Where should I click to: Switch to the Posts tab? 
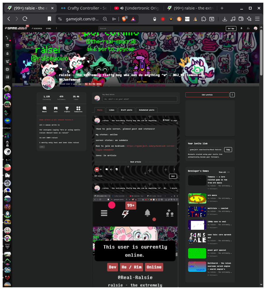tap(100, 110)
